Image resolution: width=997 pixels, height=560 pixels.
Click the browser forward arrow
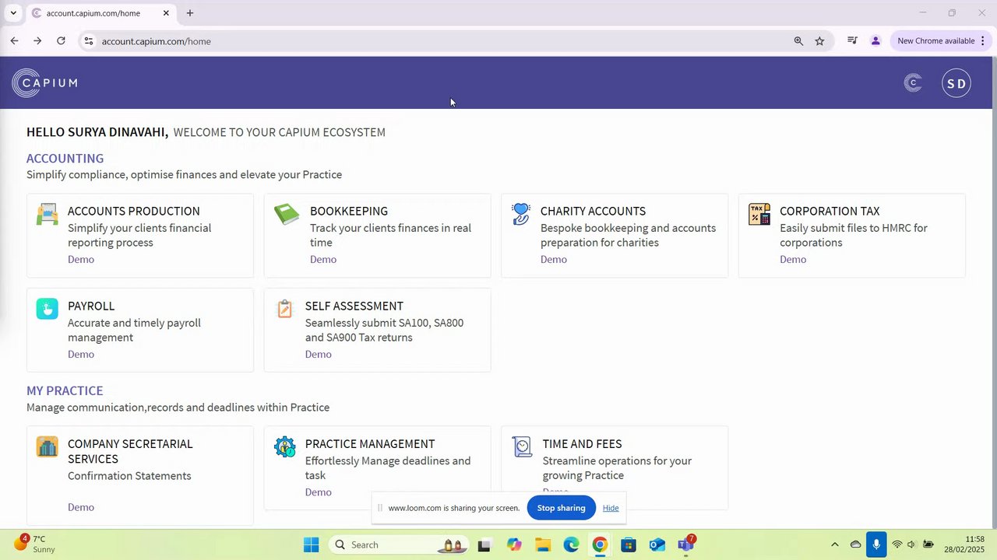[37, 41]
